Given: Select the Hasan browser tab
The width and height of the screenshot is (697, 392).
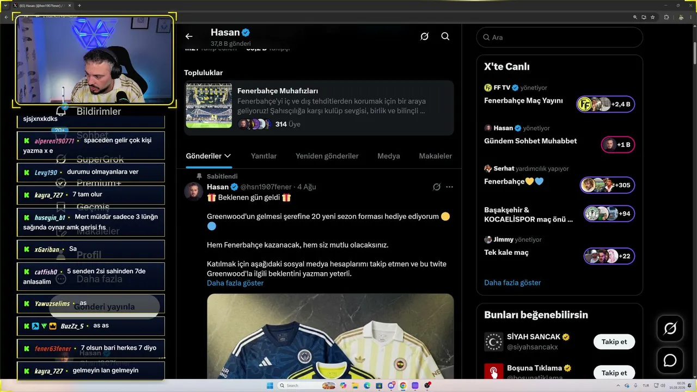Looking at the screenshot, I should (42, 5).
